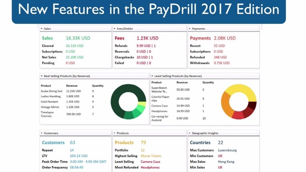Click Min Sales UK value
This screenshot has width=306, height=172.
click(x=220, y=167)
